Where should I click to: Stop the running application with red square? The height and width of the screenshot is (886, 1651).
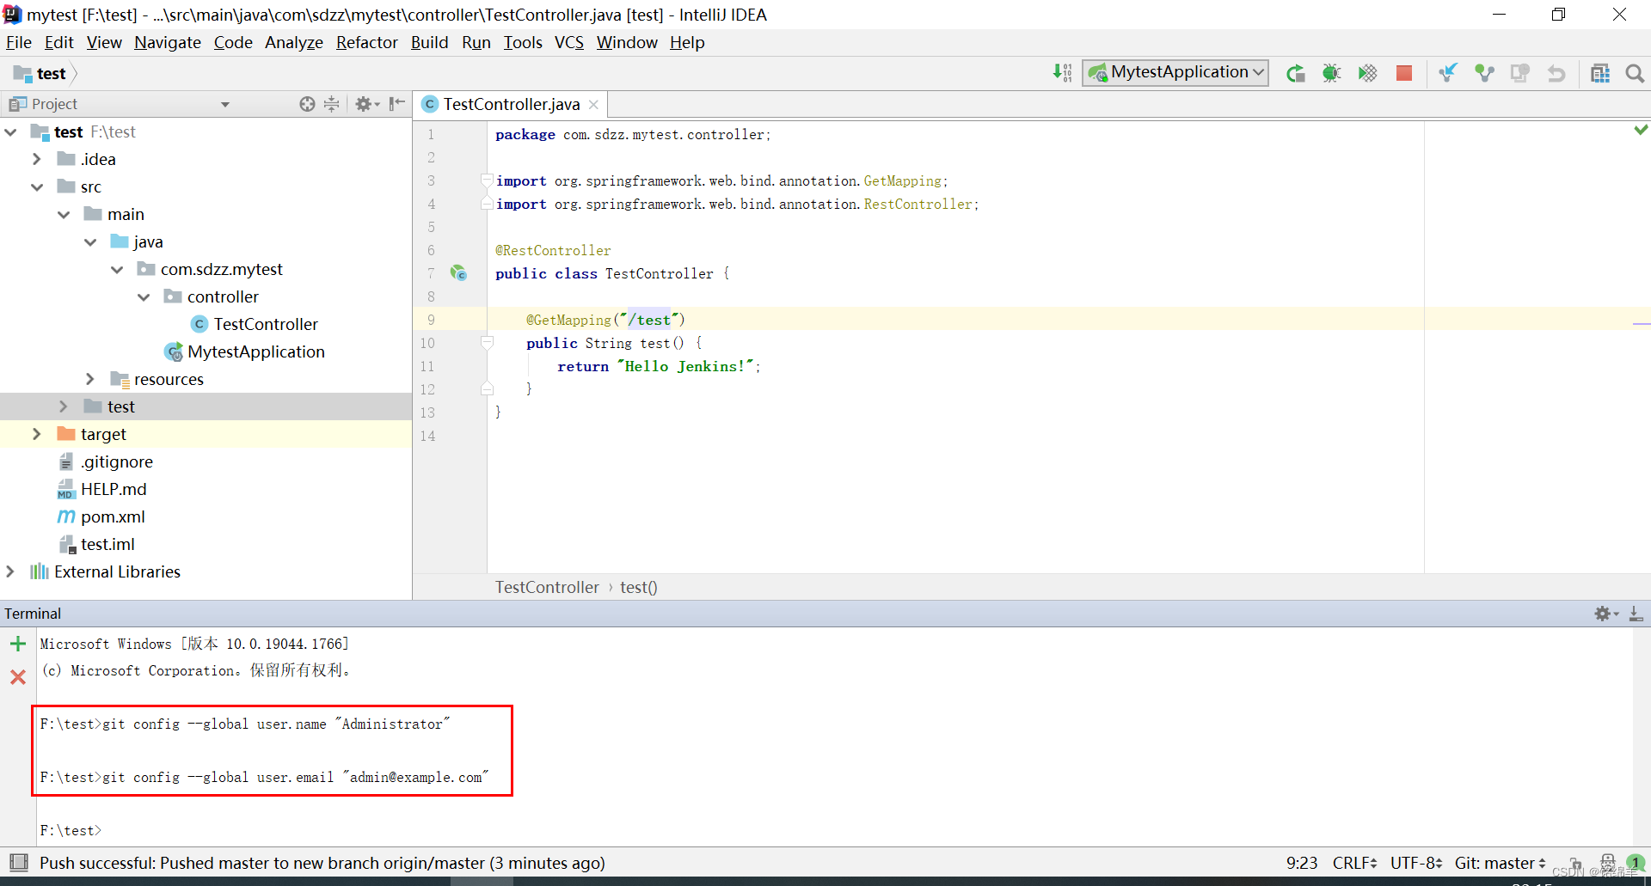tap(1404, 73)
